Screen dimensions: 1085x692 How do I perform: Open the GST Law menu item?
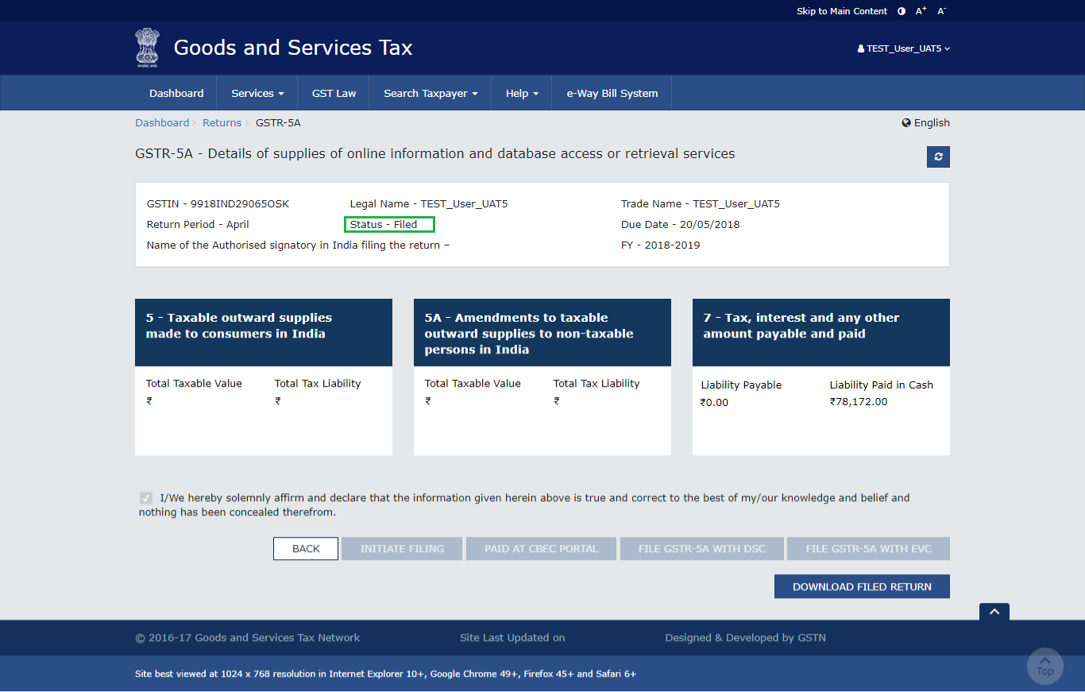click(x=334, y=94)
